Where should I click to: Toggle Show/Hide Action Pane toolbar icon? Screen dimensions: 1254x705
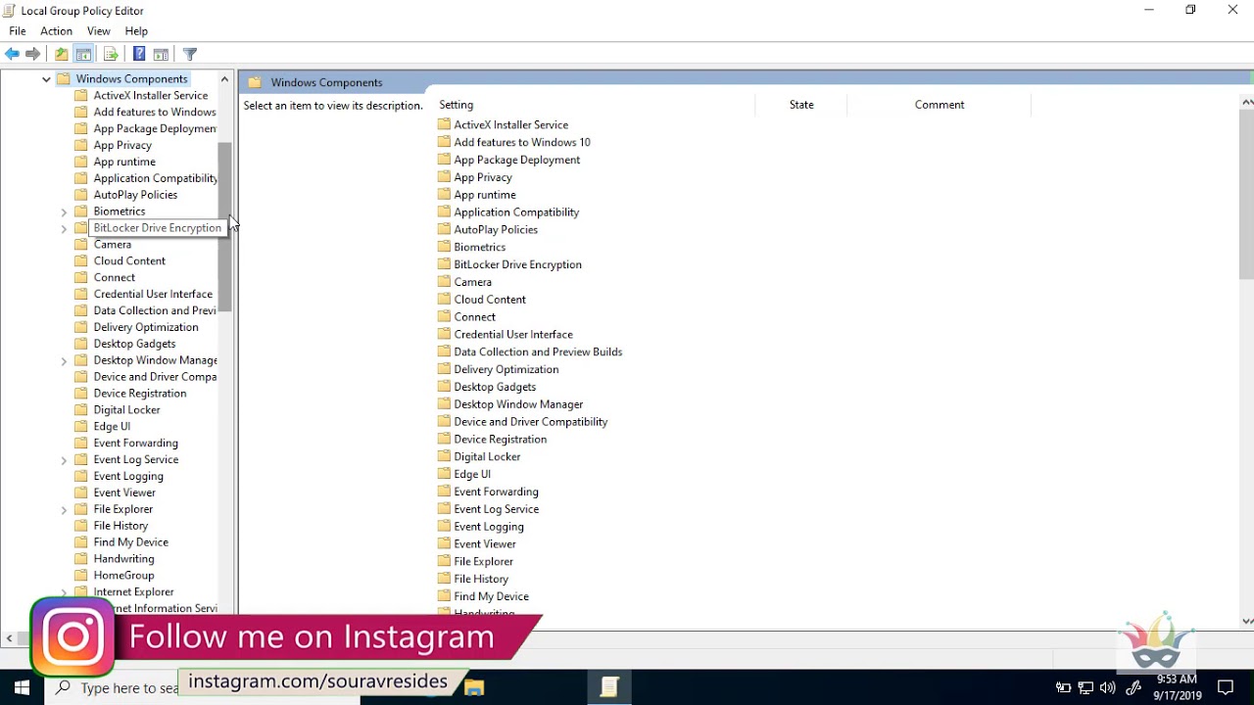tap(161, 54)
